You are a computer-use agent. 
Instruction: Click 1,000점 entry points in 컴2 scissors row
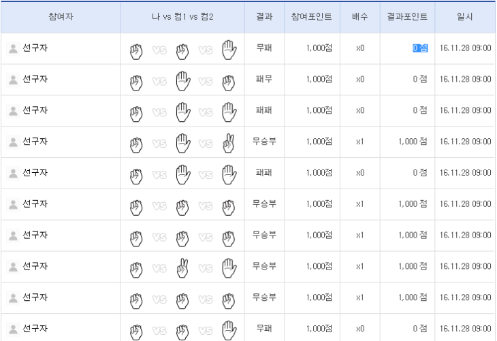tap(319, 142)
